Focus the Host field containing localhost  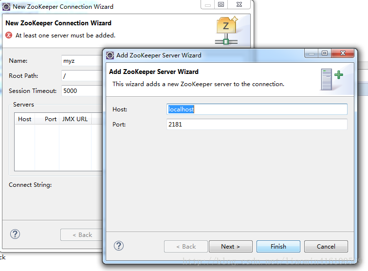(x=257, y=109)
